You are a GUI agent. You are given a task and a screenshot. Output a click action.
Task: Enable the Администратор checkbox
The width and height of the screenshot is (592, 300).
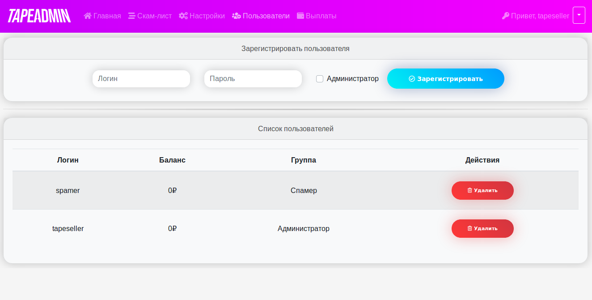(x=320, y=79)
